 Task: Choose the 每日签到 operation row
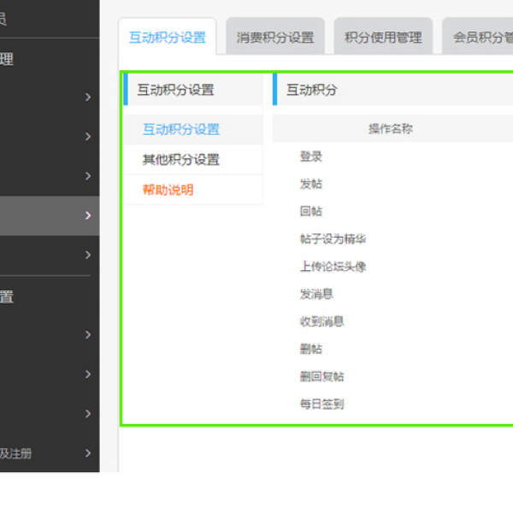(321, 404)
